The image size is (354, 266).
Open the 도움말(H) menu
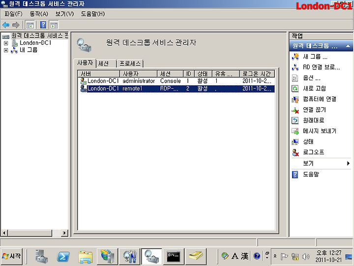point(93,14)
